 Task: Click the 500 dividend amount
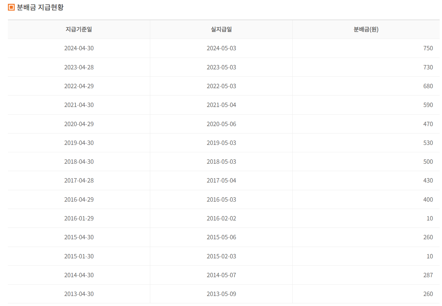pos(428,162)
